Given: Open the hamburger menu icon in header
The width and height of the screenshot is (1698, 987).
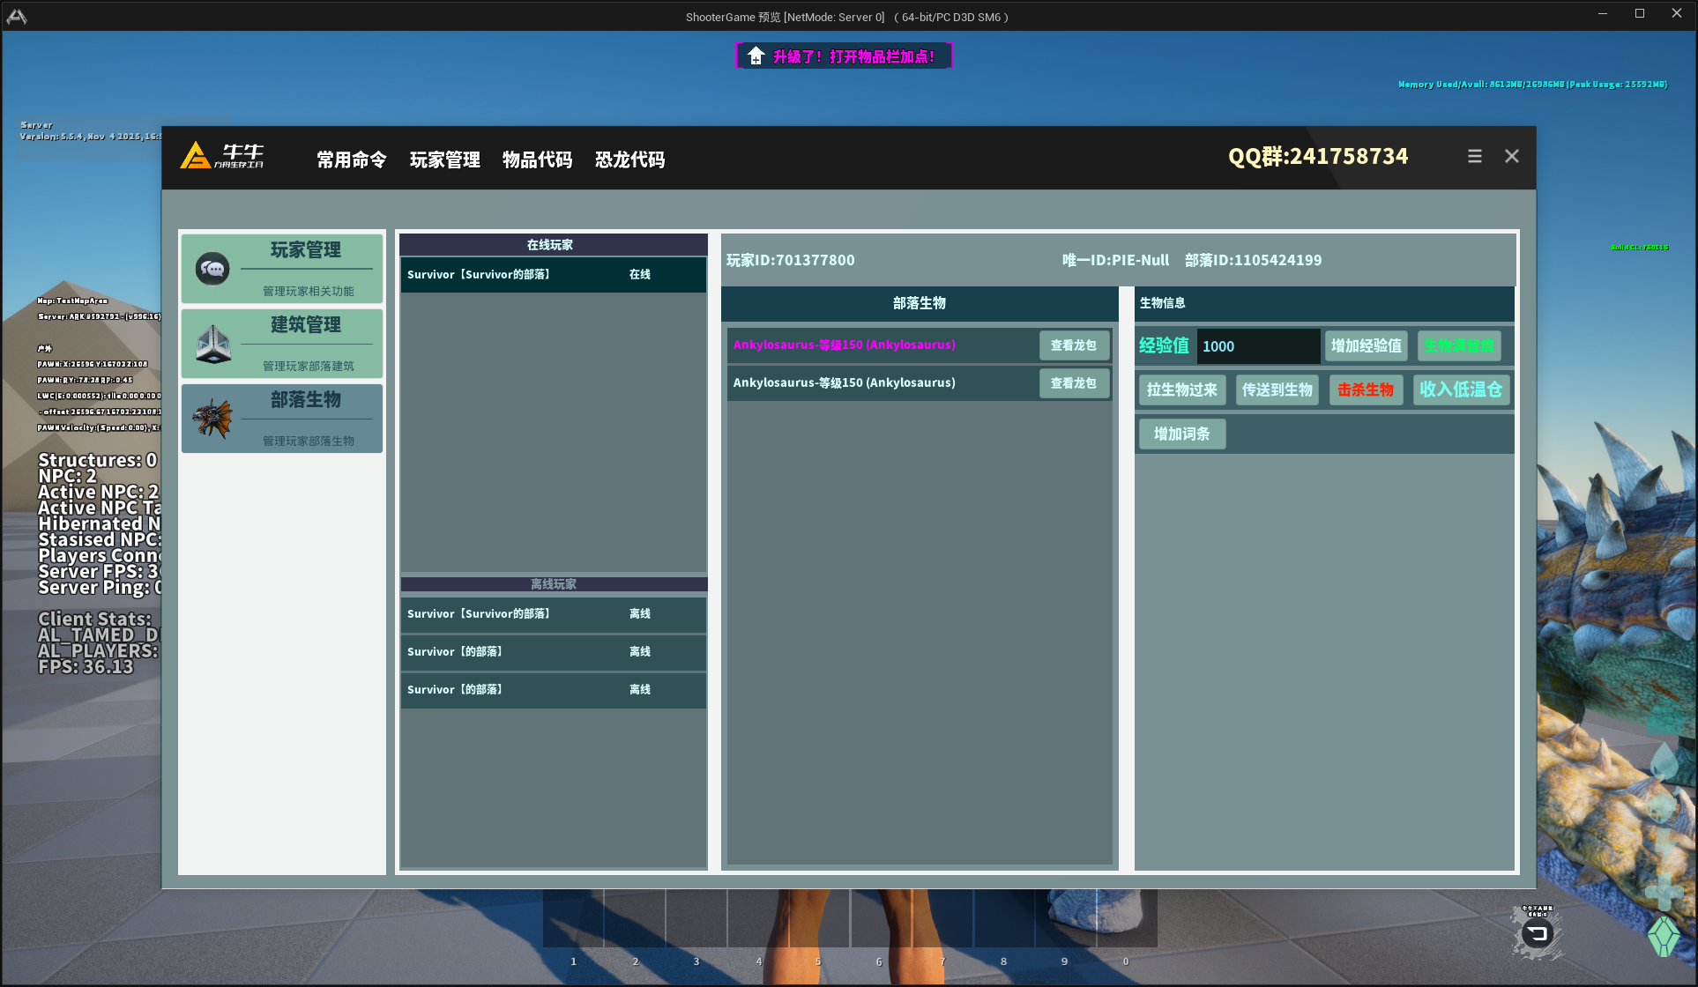Looking at the screenshot, I should (1474, 156).
